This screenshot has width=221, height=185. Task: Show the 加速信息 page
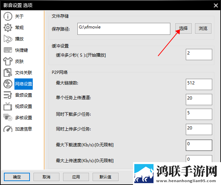pyautogui.click(x=24, y=129)
